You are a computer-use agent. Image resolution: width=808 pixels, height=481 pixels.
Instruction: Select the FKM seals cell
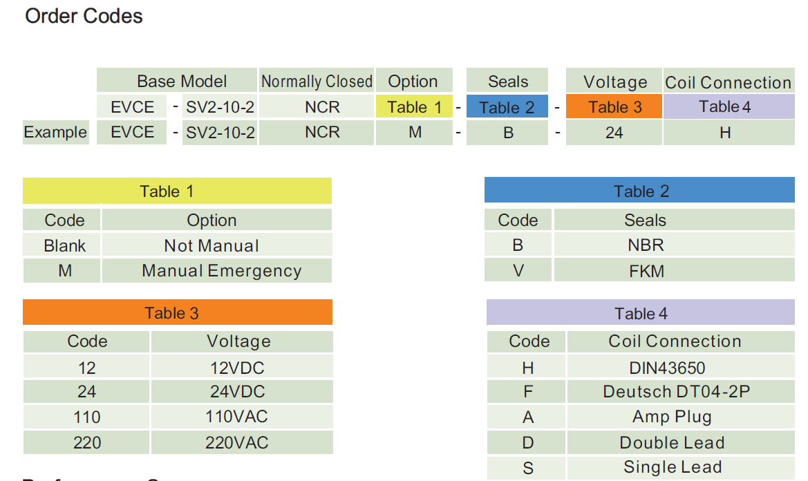(x=646, y=271)
